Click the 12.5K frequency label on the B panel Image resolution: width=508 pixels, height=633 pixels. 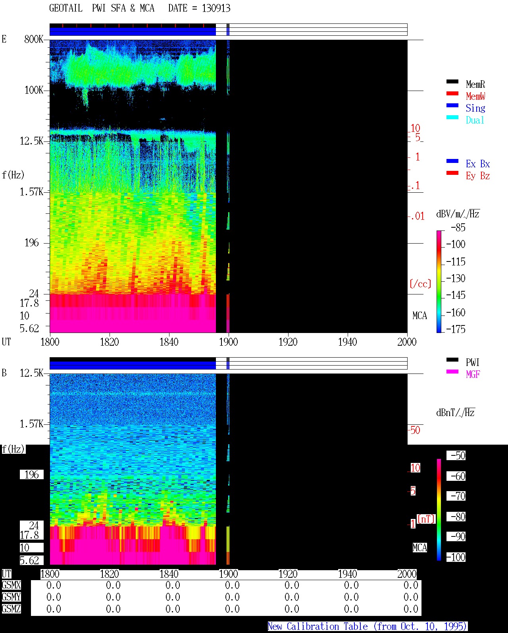32,373
